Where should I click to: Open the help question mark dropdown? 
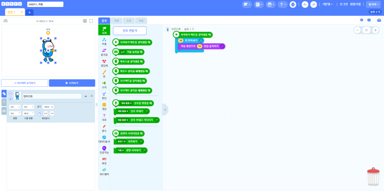(282, 4)
